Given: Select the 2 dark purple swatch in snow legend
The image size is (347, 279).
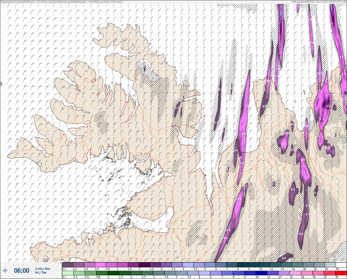Looking at the screenshot, I should pos(144,265).
